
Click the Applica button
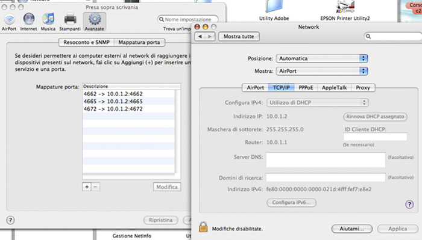[397, 229]
